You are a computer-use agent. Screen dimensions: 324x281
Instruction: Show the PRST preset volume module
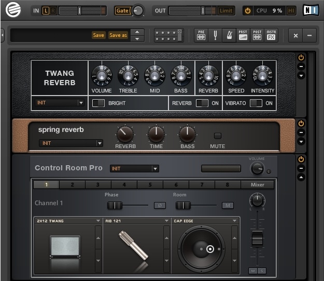click(243, 35)
